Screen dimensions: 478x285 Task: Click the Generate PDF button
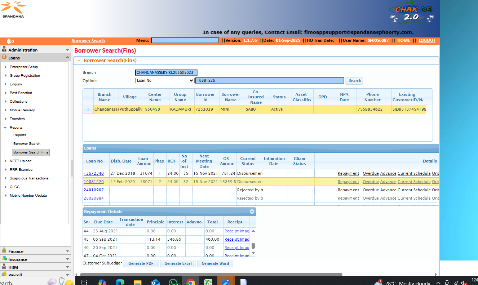click(x=141, y=263)
